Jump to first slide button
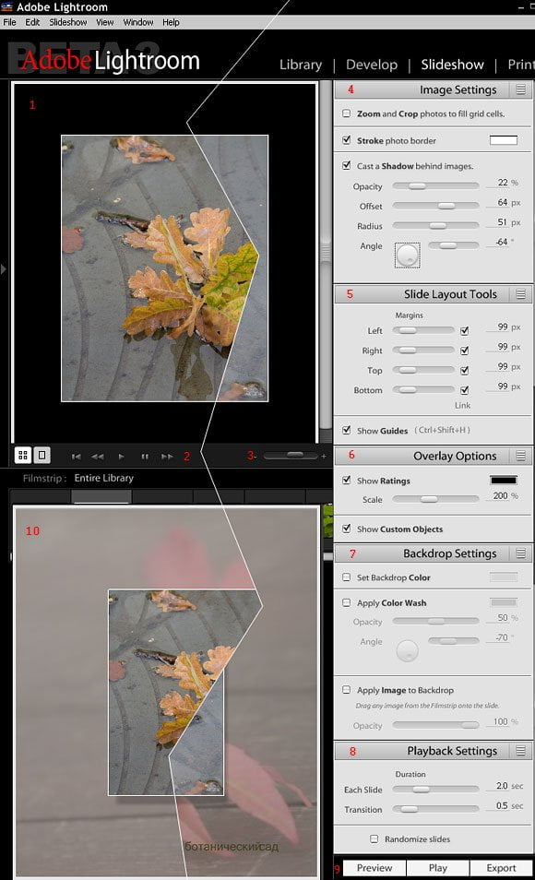The width and height of the screenshot is (535, 880). [77, 457]
